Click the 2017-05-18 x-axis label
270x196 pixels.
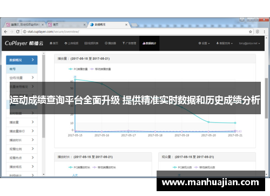155,135
